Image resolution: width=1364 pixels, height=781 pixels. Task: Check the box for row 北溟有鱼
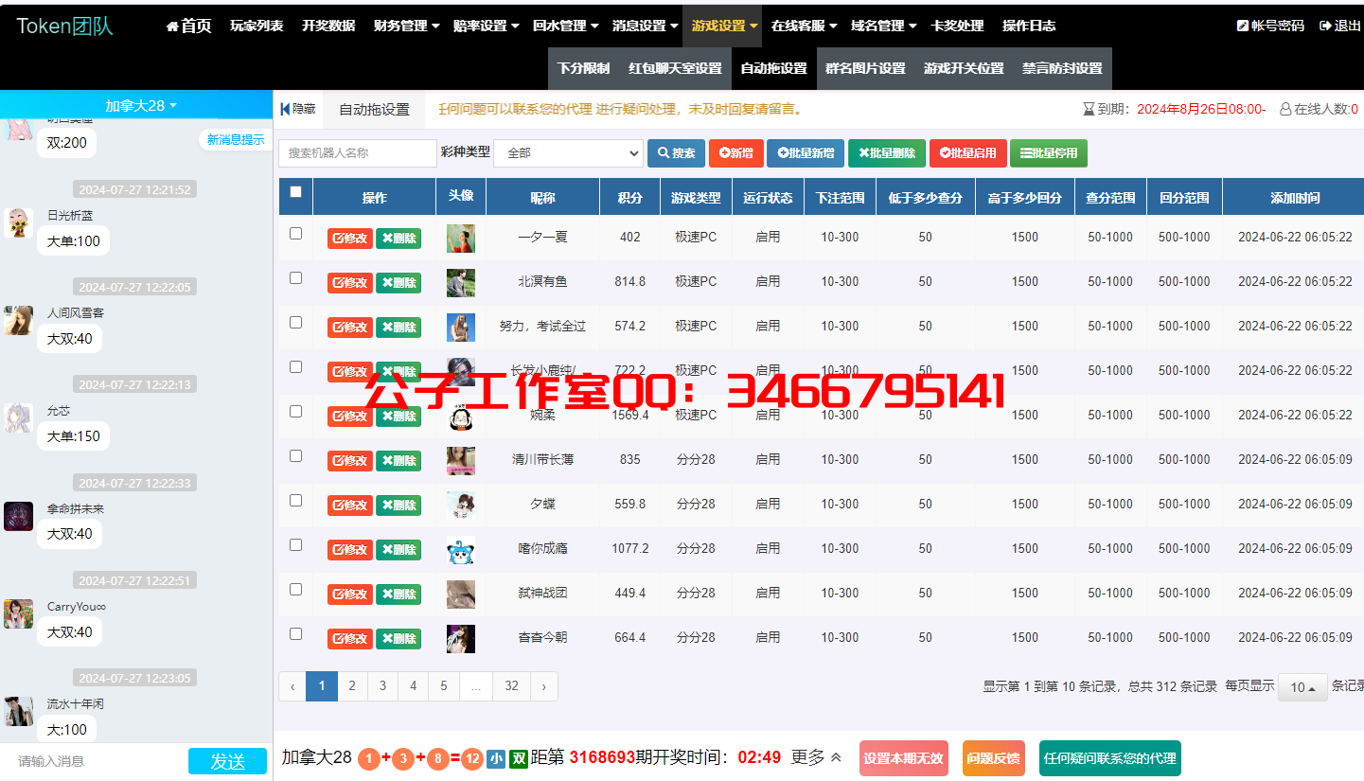pyautogui.click(x=295, y=277)
